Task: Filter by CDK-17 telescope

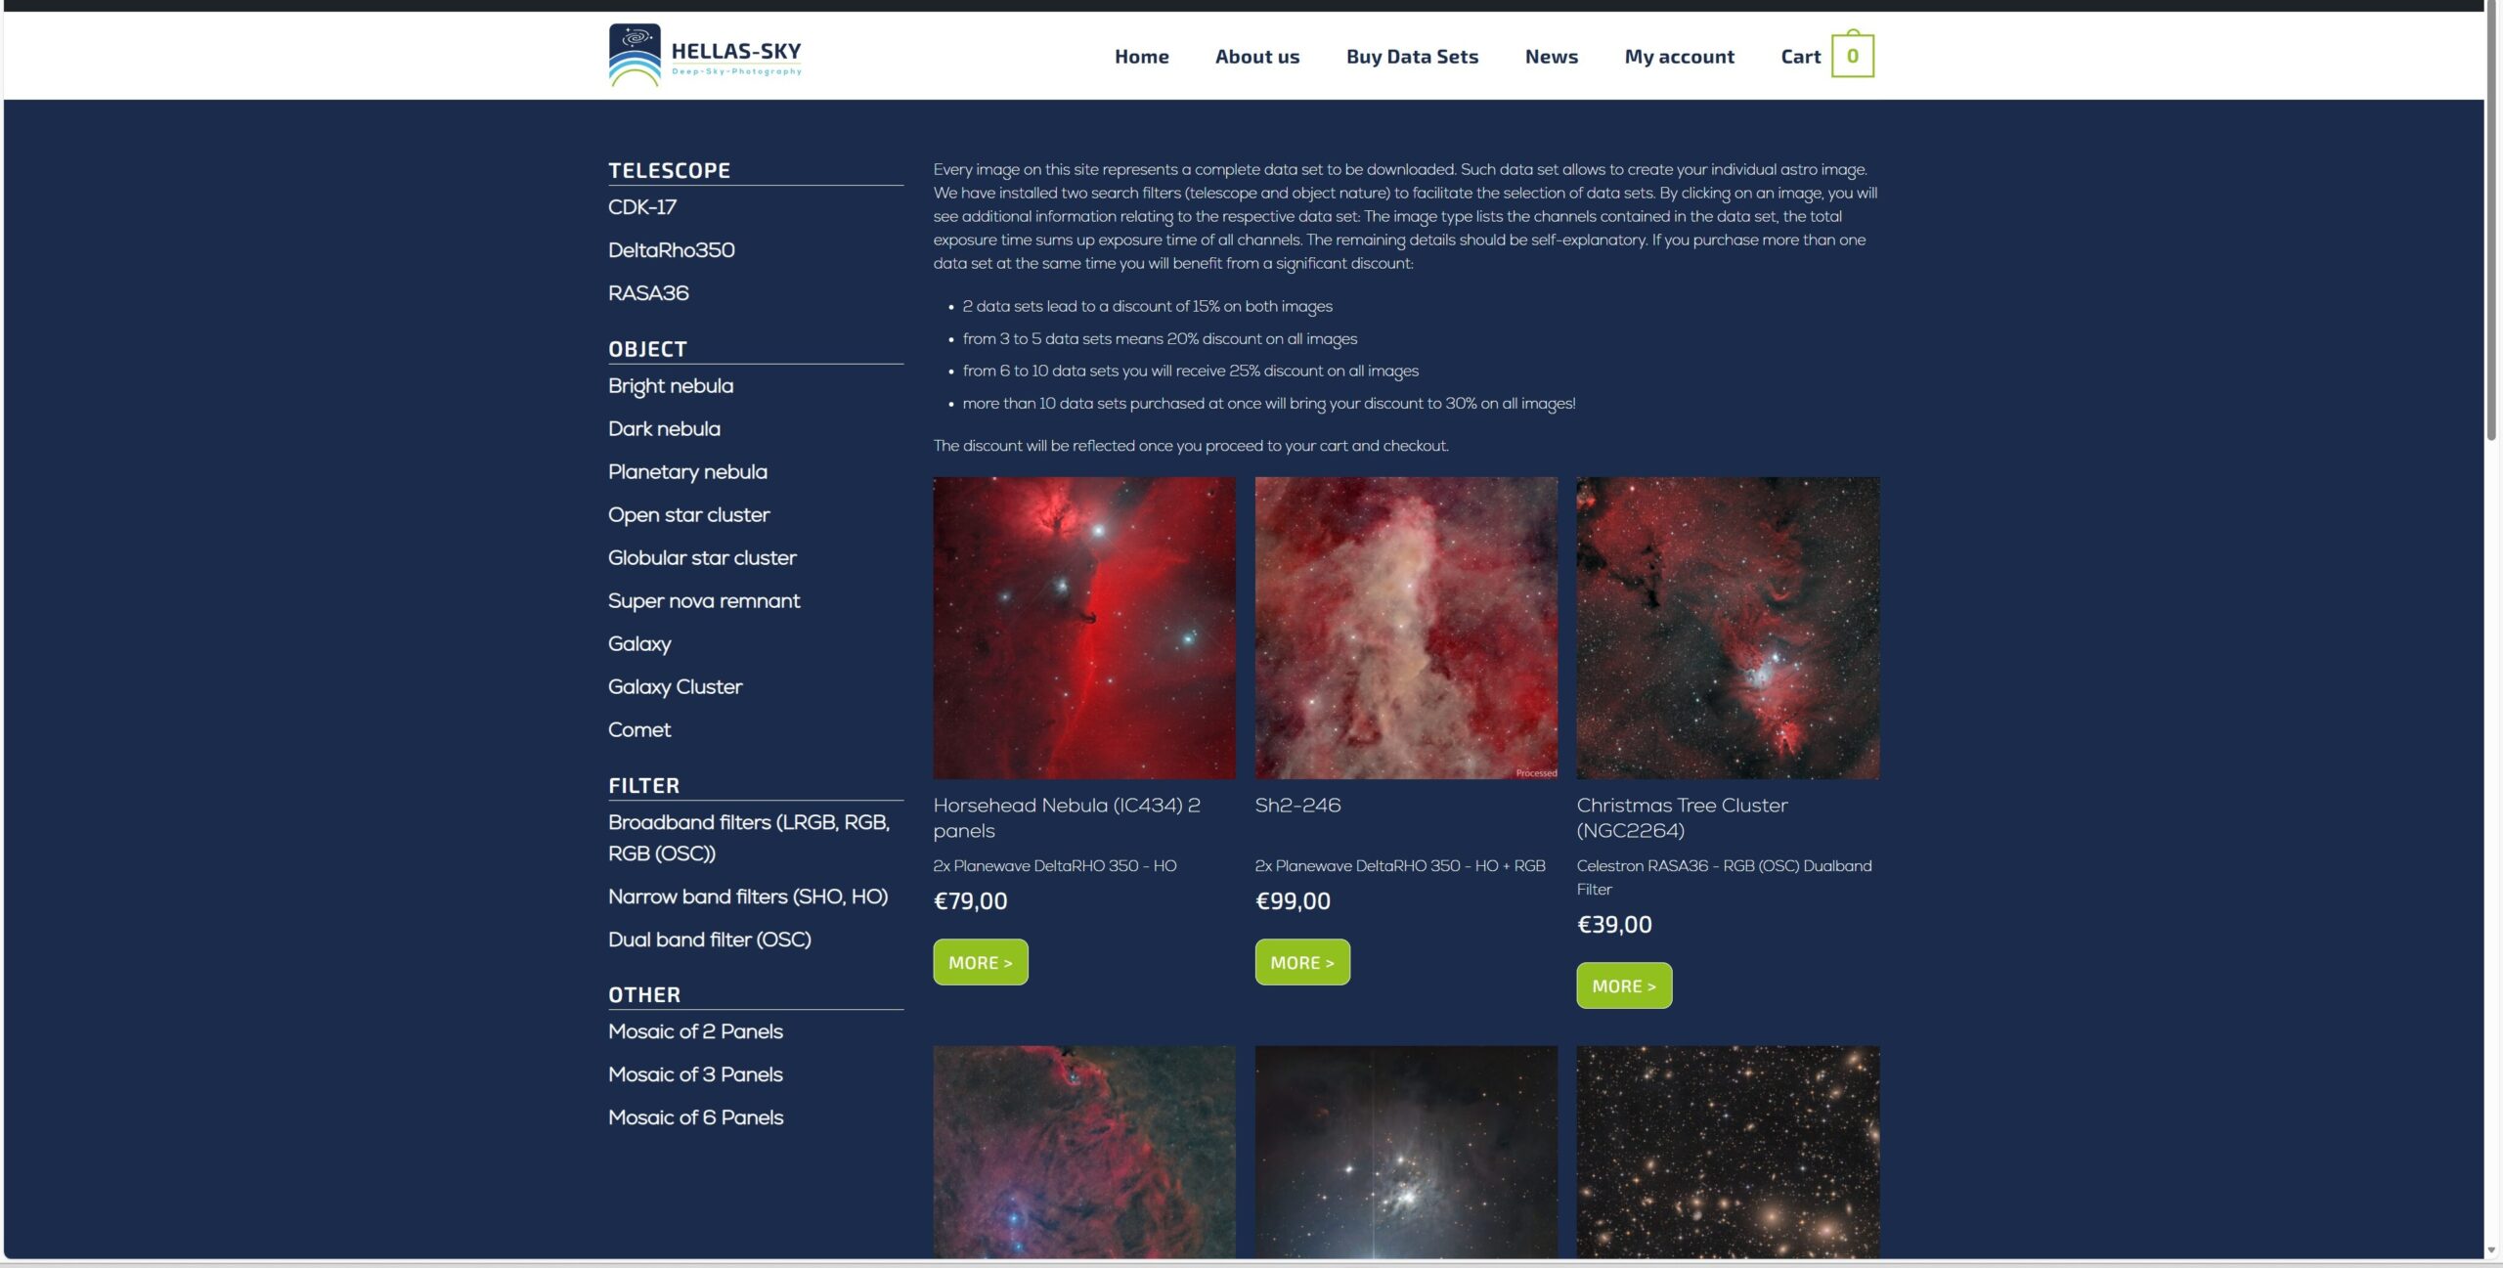Action: coord(642,207)
